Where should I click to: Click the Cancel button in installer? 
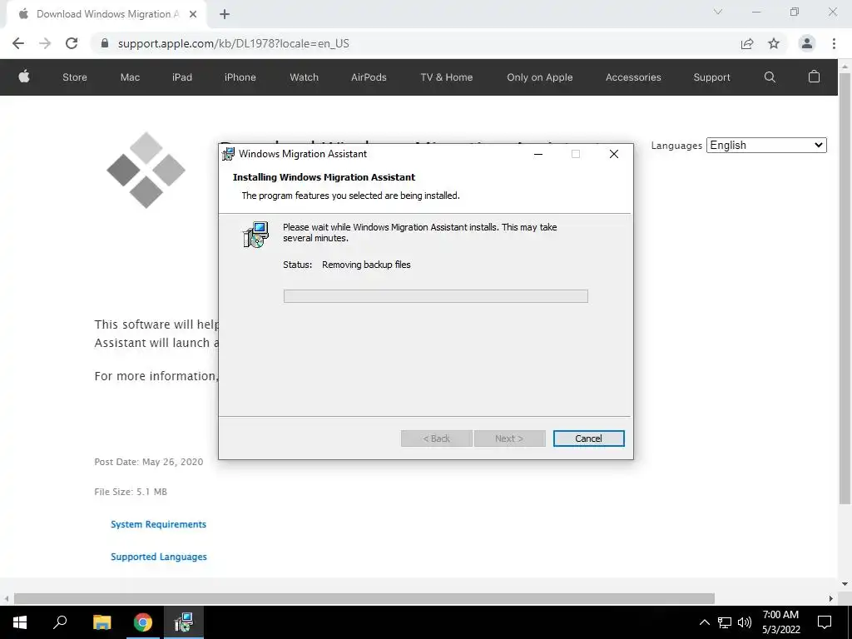[x=588, y=438]
